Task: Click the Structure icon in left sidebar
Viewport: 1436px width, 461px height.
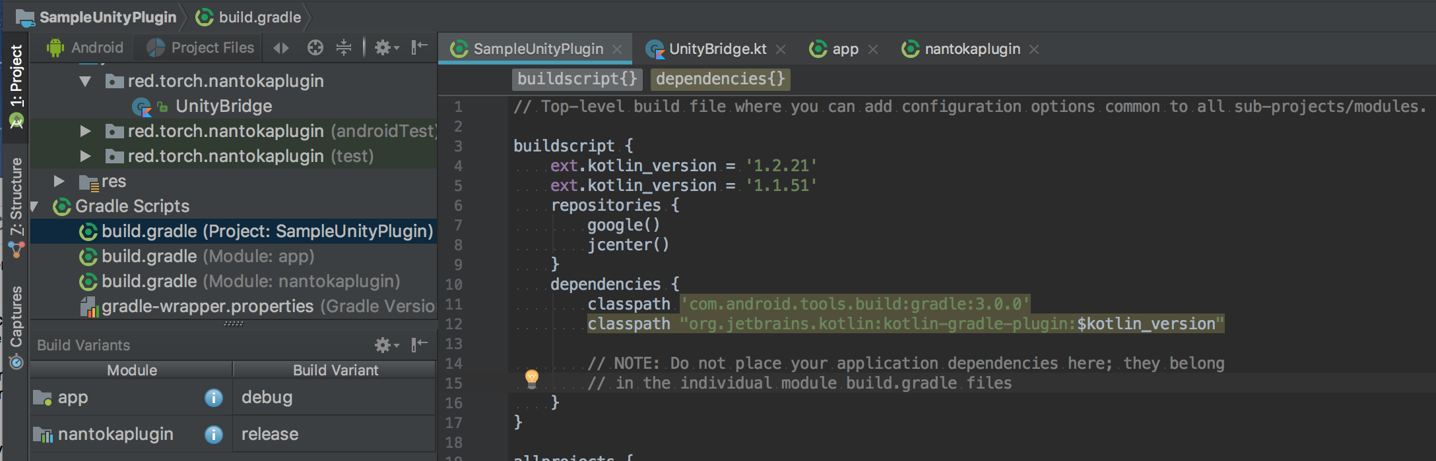Action: 16,250
